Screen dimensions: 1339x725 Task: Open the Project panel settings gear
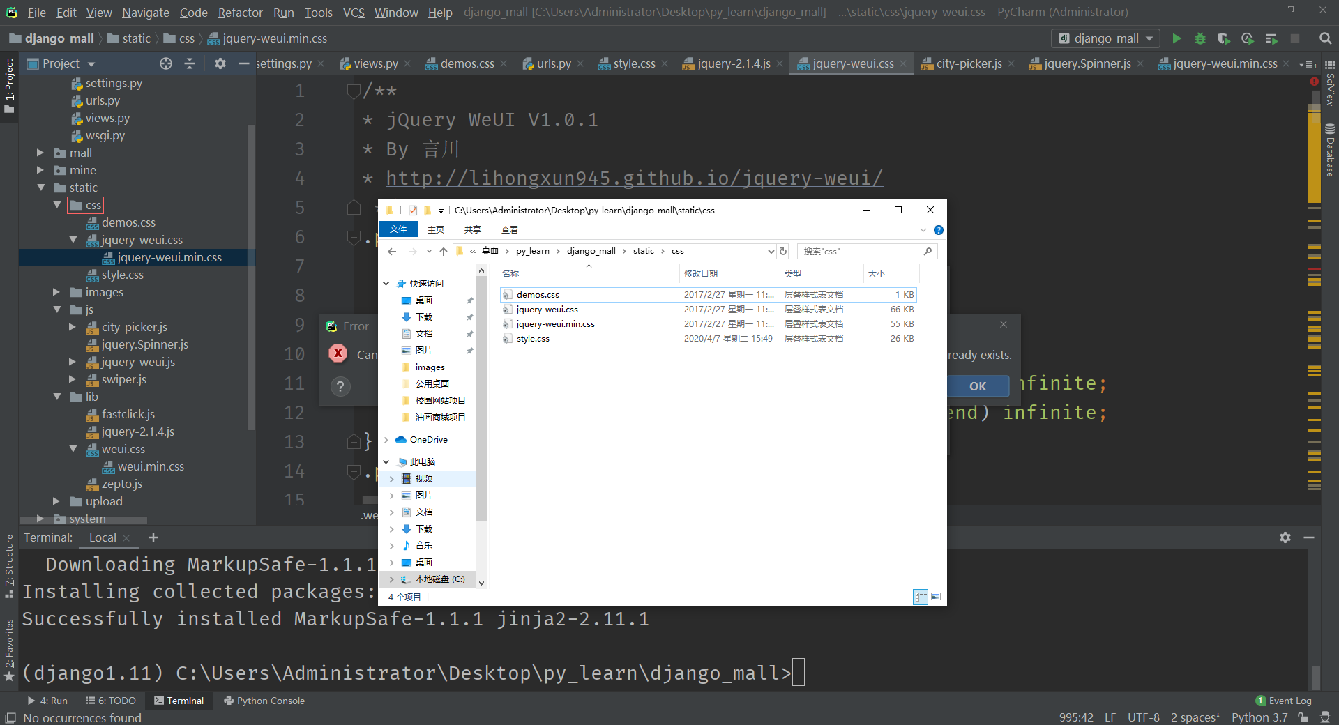click(220, 63)
